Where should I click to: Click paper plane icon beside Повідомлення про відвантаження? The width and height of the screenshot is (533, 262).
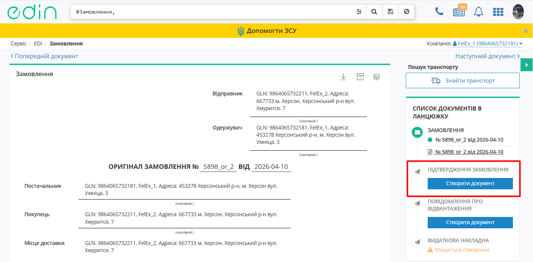(x=417, y=203)
